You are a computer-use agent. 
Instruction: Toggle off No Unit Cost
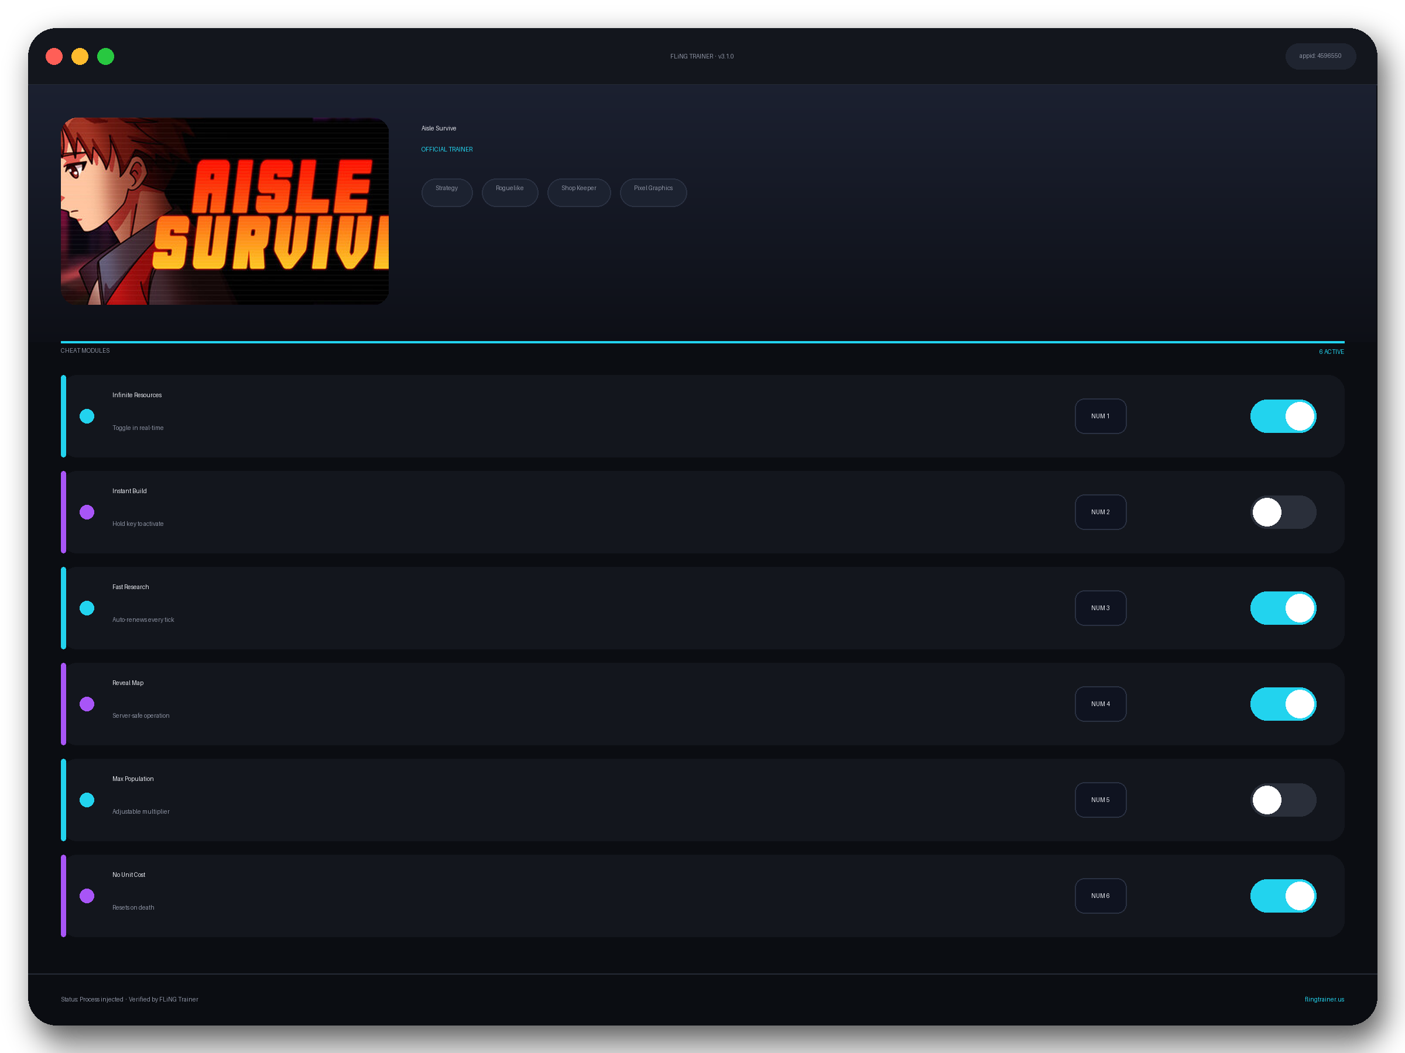pos(1283,896)
